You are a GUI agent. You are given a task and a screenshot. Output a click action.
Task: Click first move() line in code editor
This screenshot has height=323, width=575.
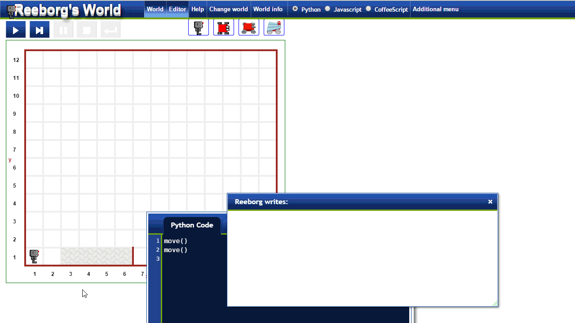coord(176,241)
